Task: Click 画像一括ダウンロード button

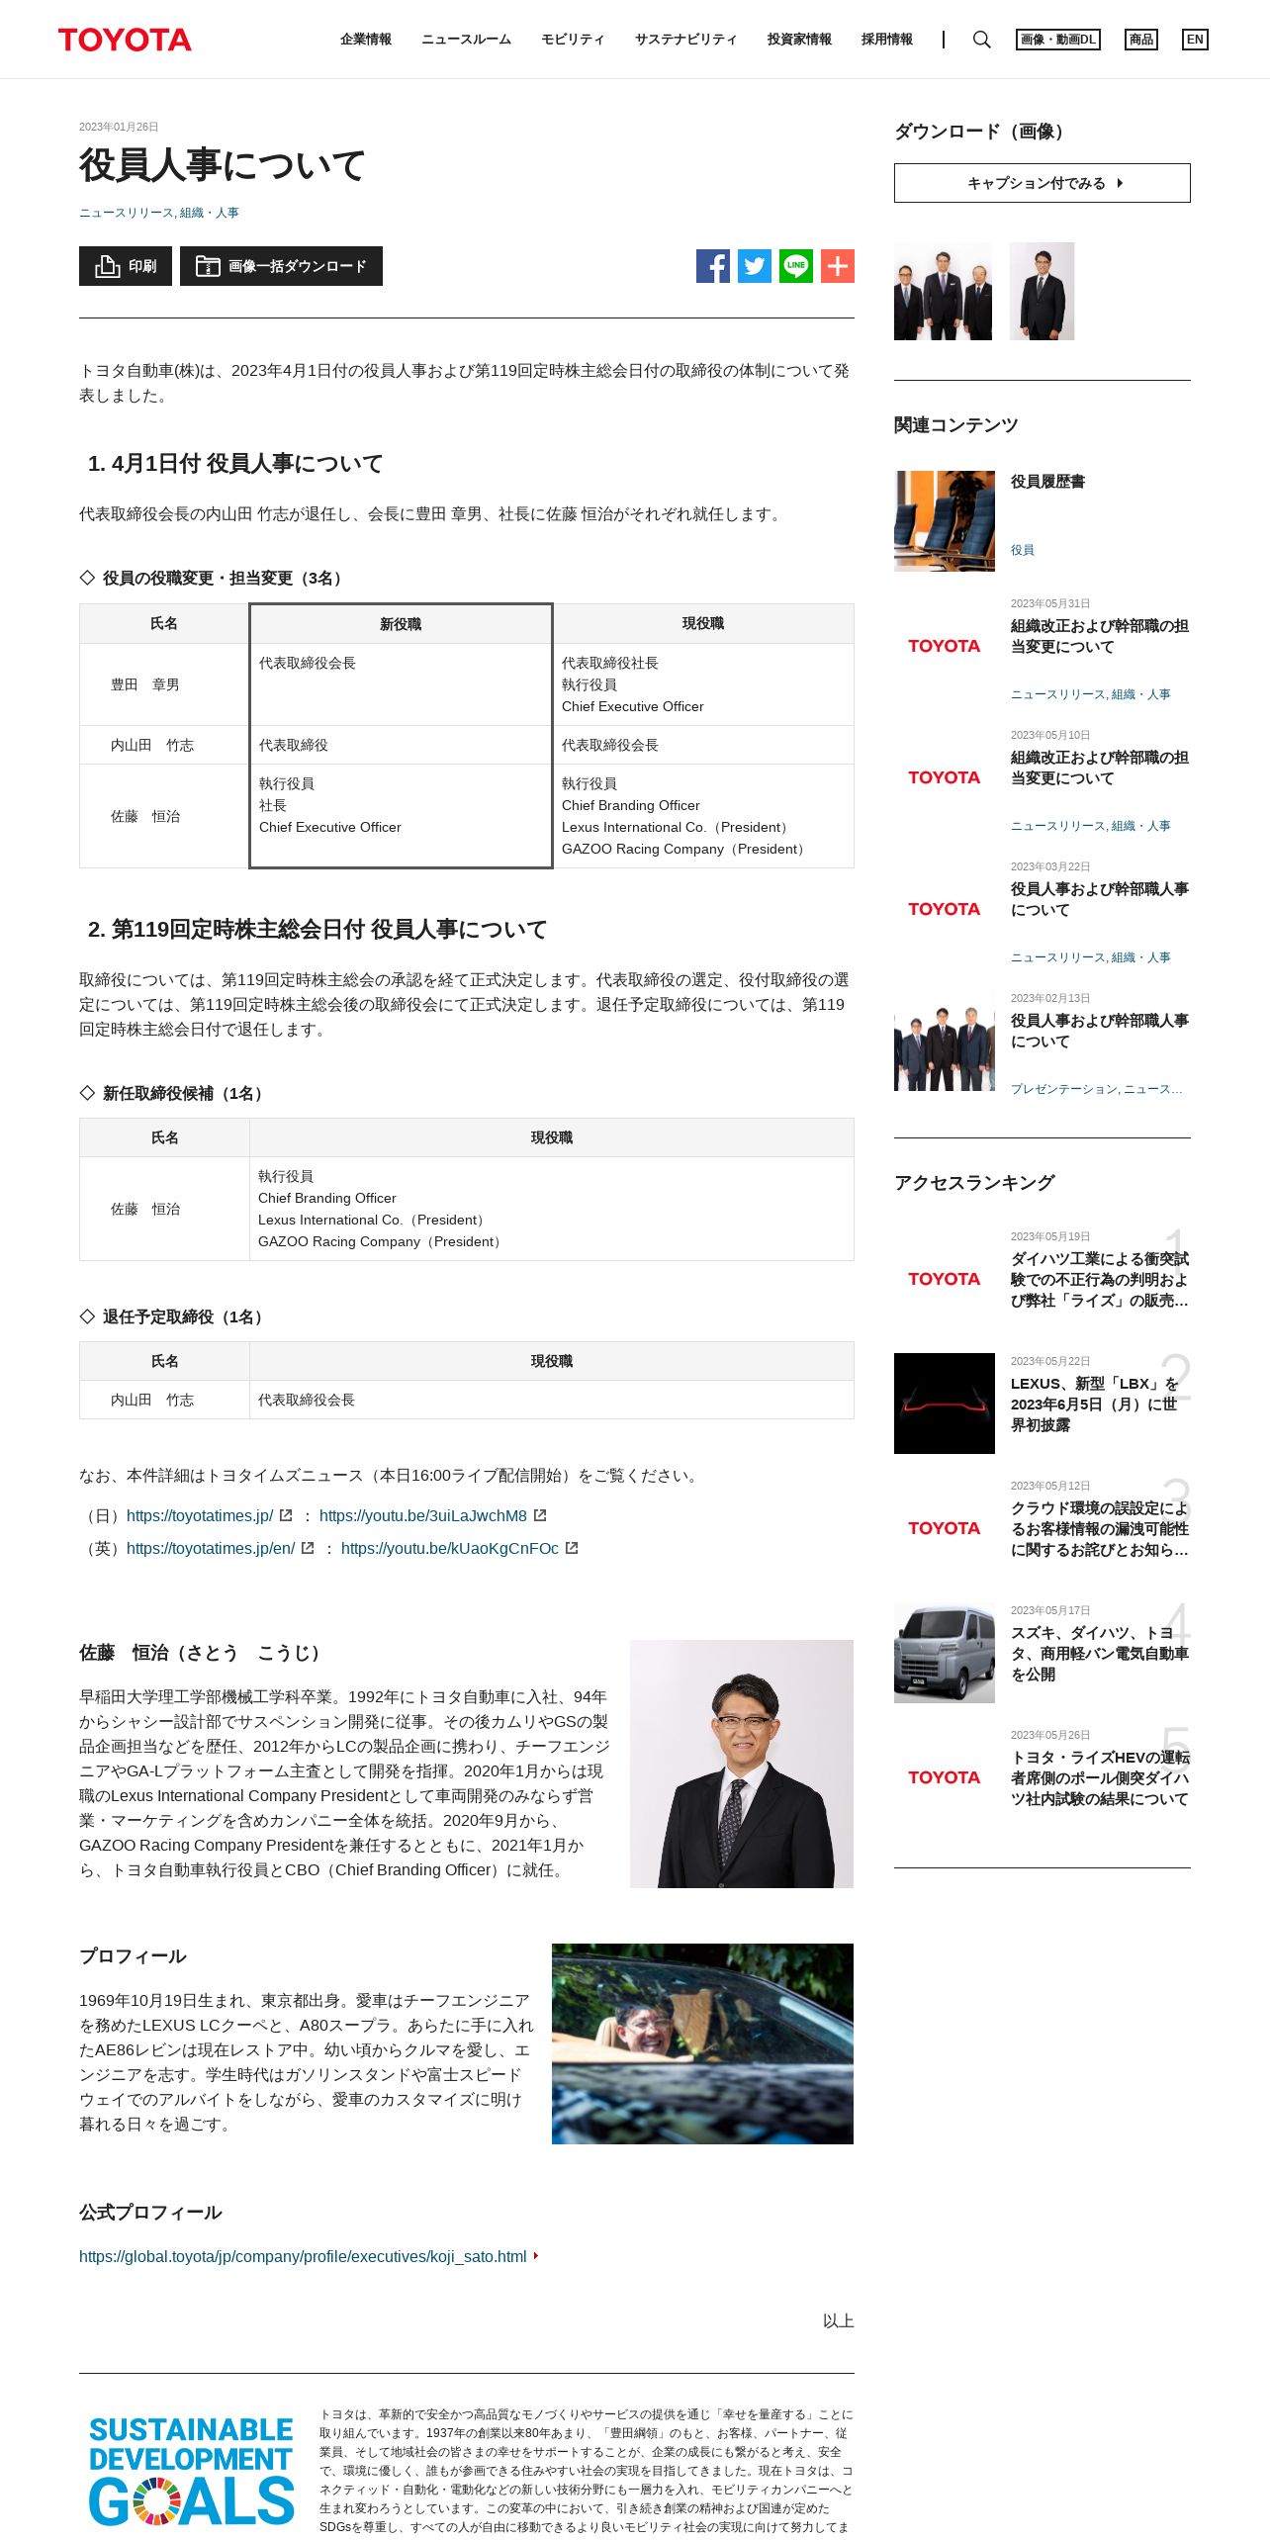Action: point(281,266)
